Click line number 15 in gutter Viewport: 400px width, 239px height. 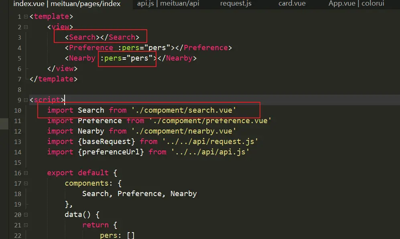coord(18,163)
